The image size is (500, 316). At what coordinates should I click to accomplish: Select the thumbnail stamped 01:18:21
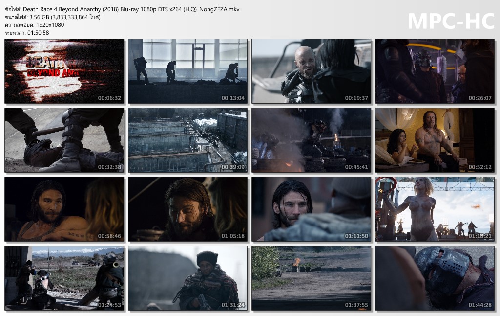(x=435, y=209)
